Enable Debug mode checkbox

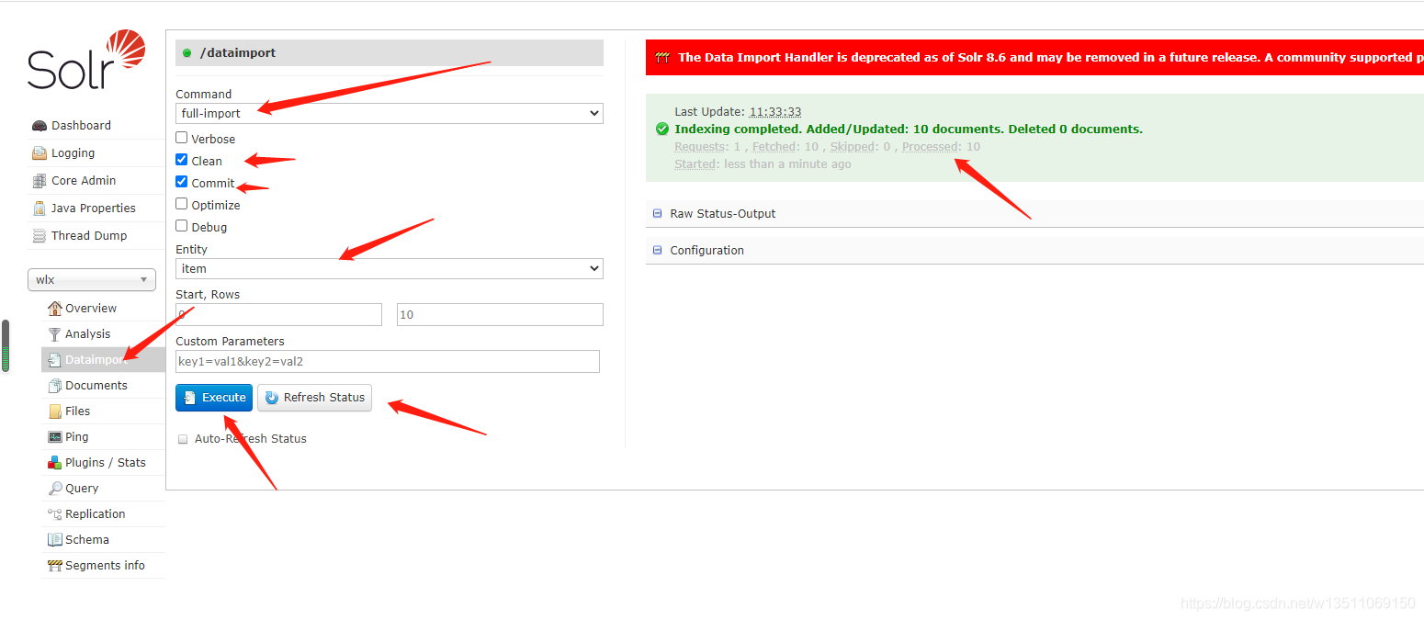[182, 227]
